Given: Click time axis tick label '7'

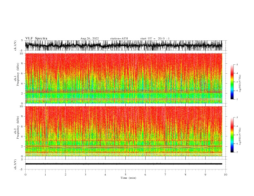Looking at the screenshot, I should 165,175.
